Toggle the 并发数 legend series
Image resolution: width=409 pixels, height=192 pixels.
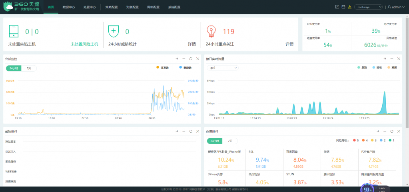pos(162,67)
